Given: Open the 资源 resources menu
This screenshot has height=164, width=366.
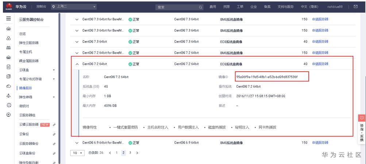Looking at the screenshot, I should [x=226, y=7].
